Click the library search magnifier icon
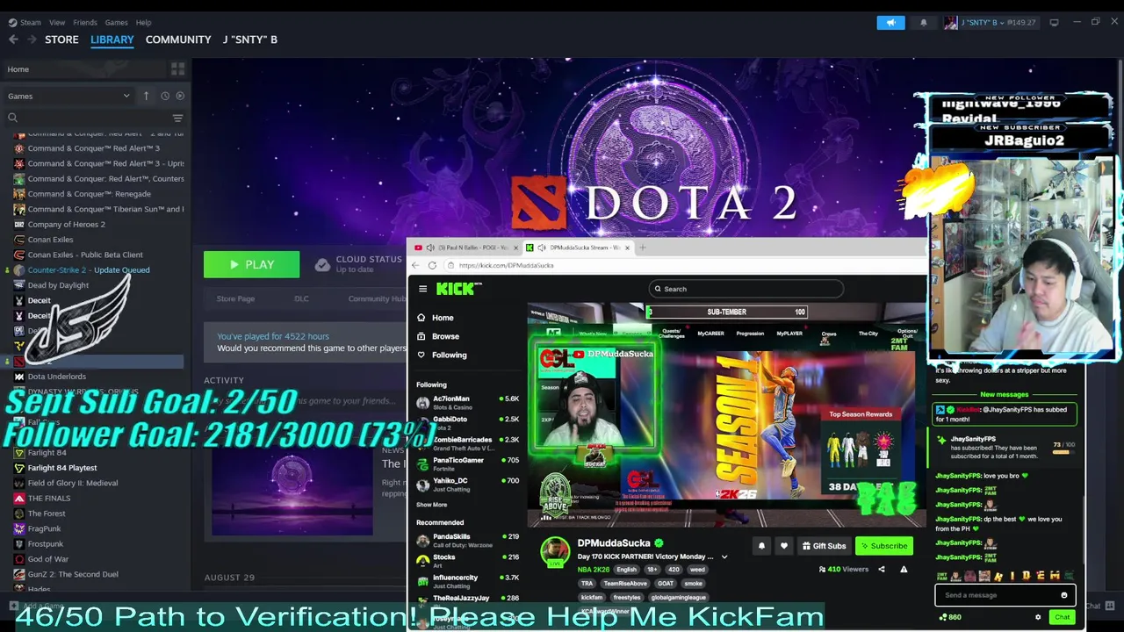The image size is (1124, 632). click(x=12, y=118)
